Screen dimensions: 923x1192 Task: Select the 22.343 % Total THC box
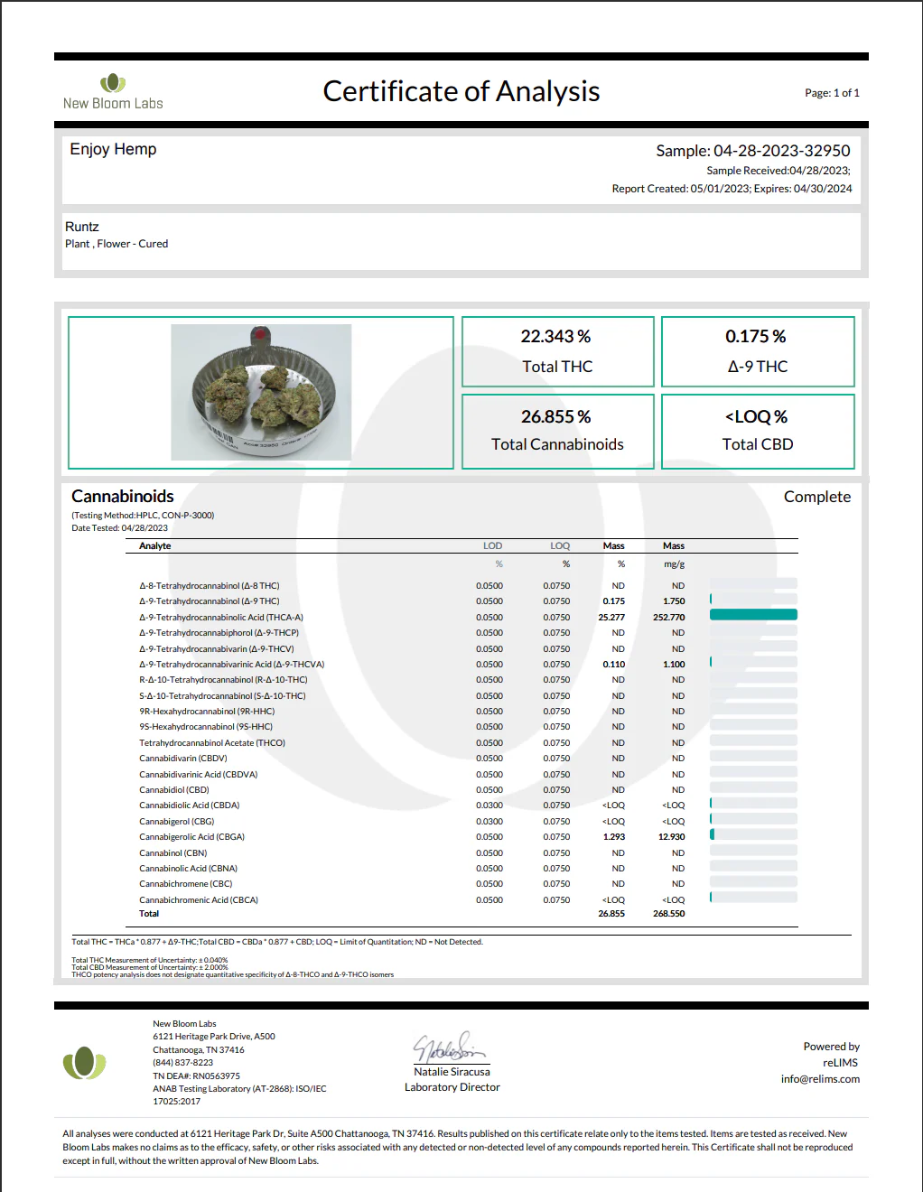pyautogui.click(x=557, y=351)
